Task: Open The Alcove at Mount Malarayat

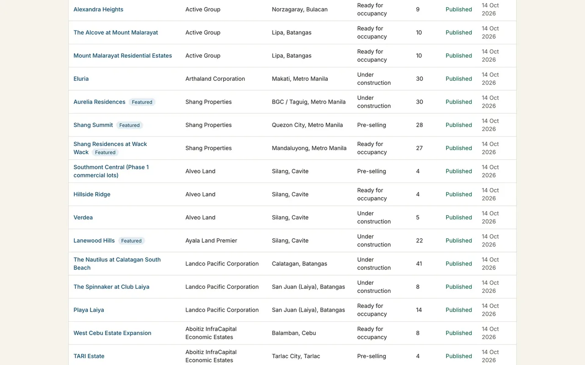Action: point(116,33)
